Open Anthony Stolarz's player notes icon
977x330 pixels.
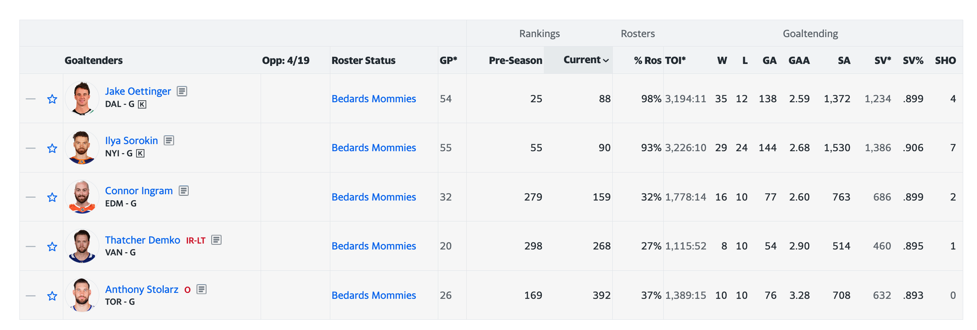[202, 289]
